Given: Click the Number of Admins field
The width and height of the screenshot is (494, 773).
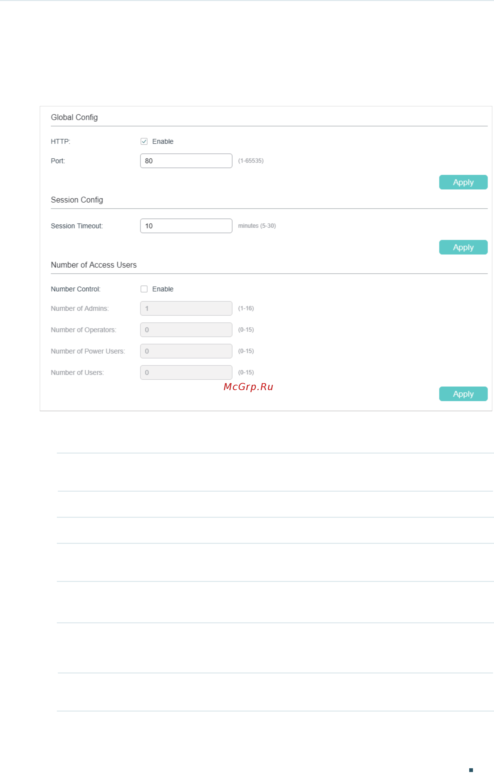Looking at the screenshot, I should 186,308.
